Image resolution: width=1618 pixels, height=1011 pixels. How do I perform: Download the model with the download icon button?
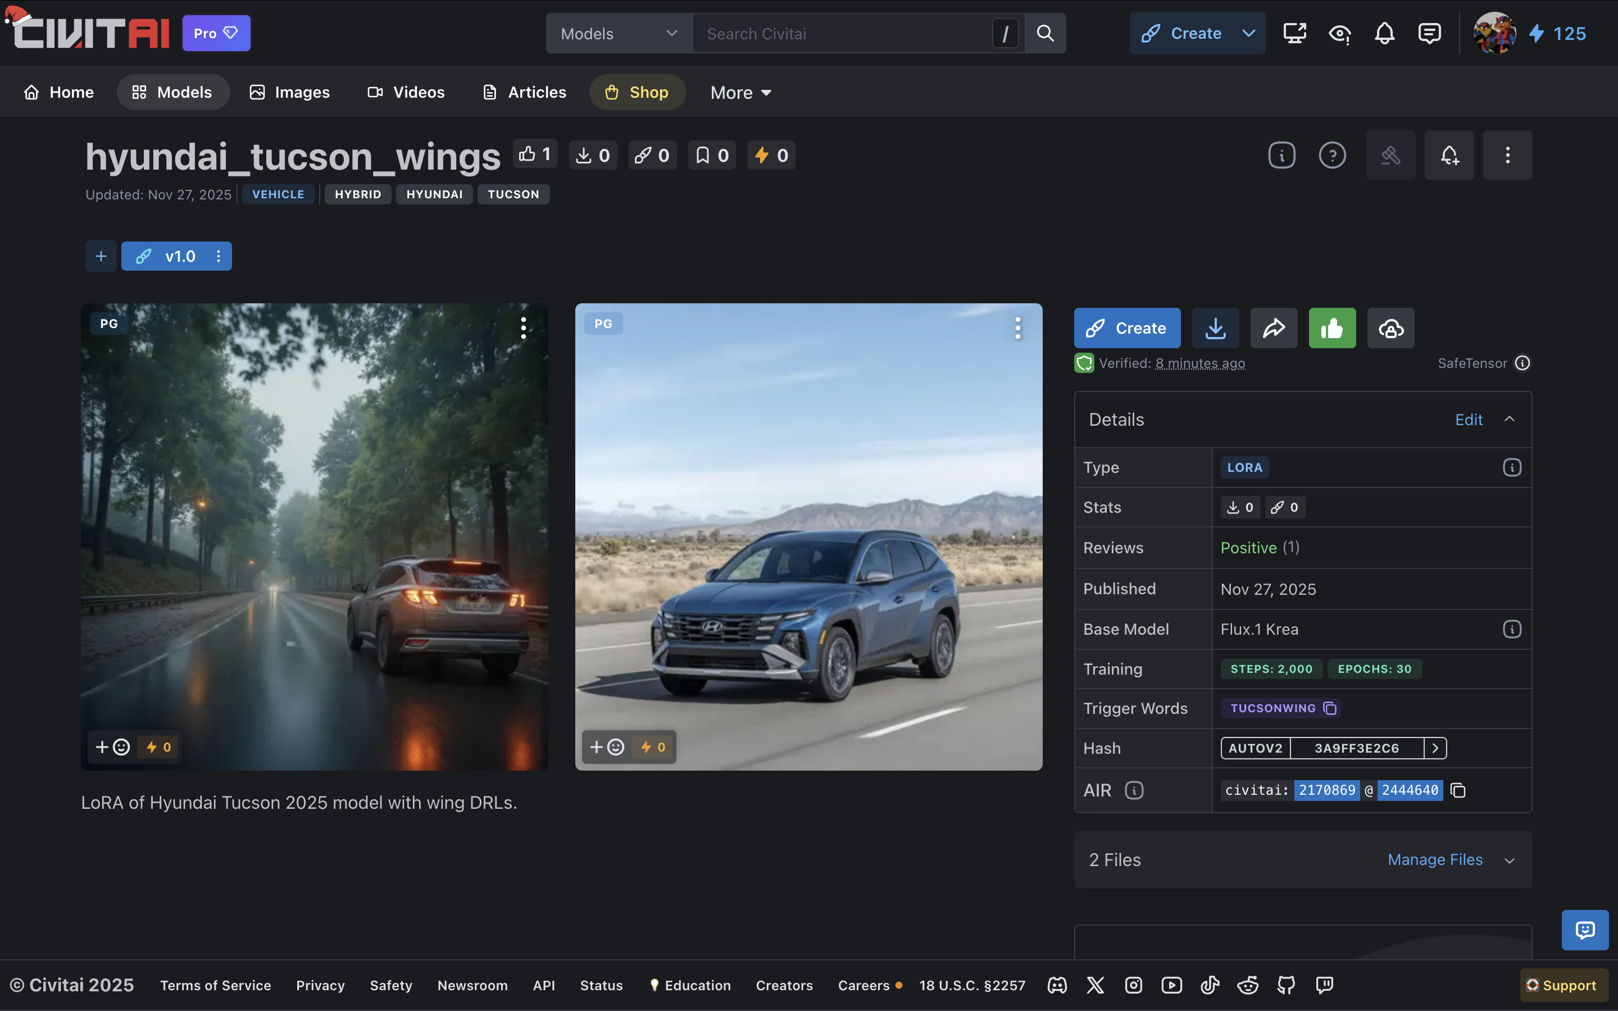pyautogui.click(x=1215, y=329)
